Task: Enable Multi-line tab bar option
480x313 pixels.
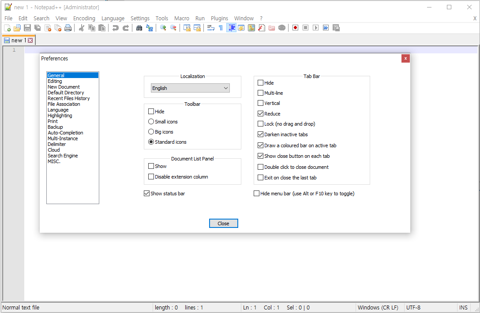Action: [x=260, y=93]
